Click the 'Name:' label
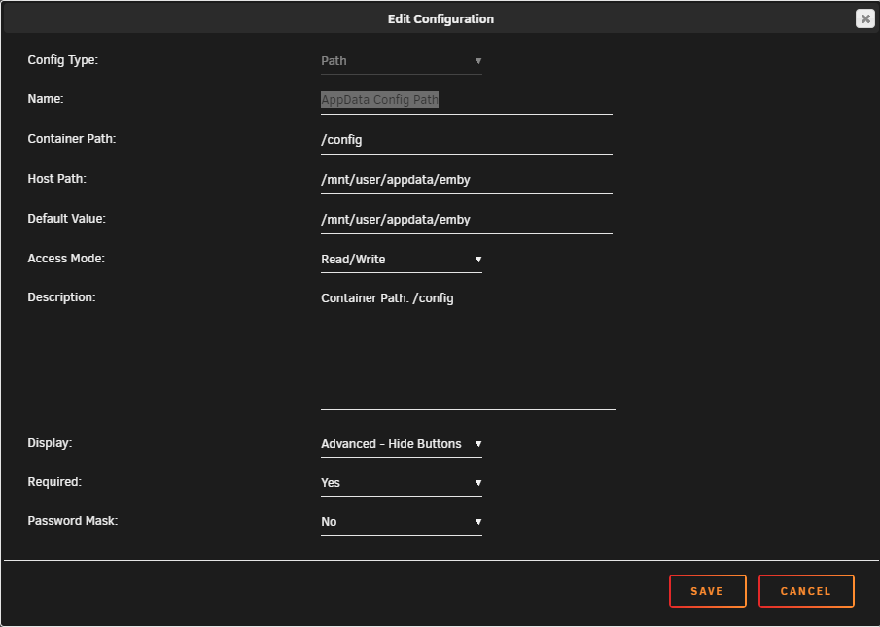 (x=46, y=99)
